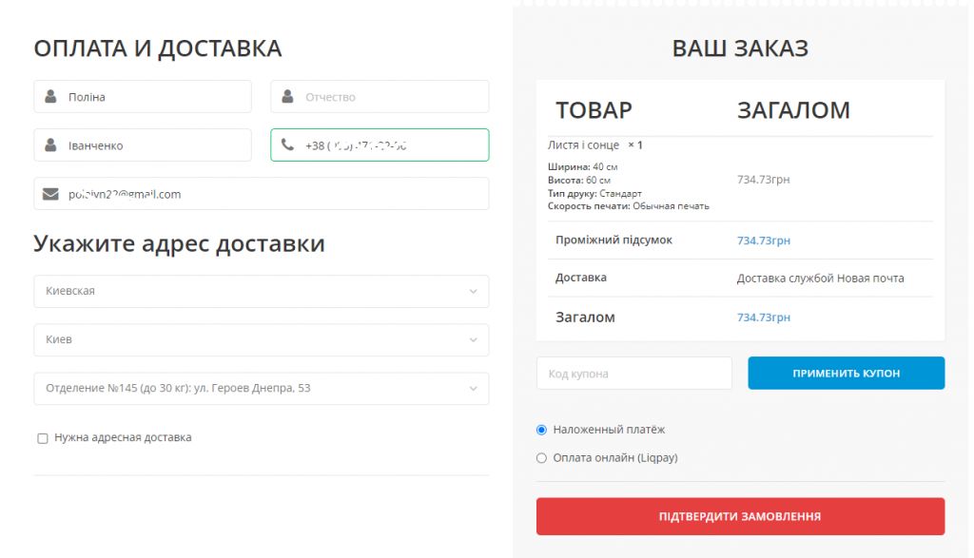This screenshot has height=558, width=974.
Task: Click the Листя і сонце product name
Action: pos(583,145)
